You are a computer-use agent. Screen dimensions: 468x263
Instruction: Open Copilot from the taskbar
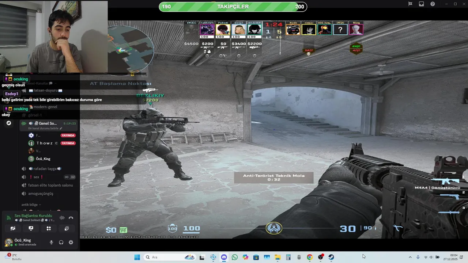245,257
